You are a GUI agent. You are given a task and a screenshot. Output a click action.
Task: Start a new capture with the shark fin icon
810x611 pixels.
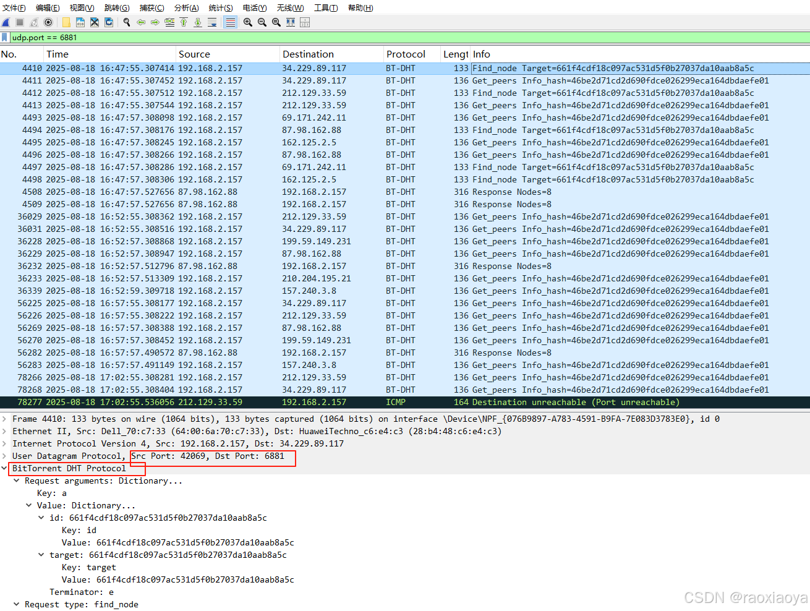pos(6,22)
